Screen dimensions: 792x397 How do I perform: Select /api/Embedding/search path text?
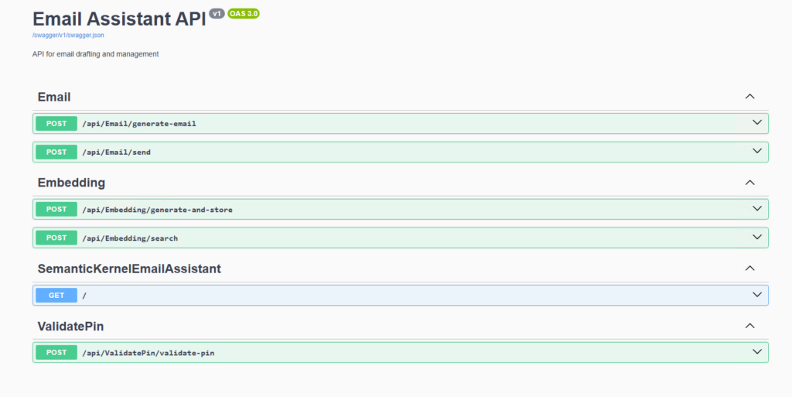tap(130, 238)
